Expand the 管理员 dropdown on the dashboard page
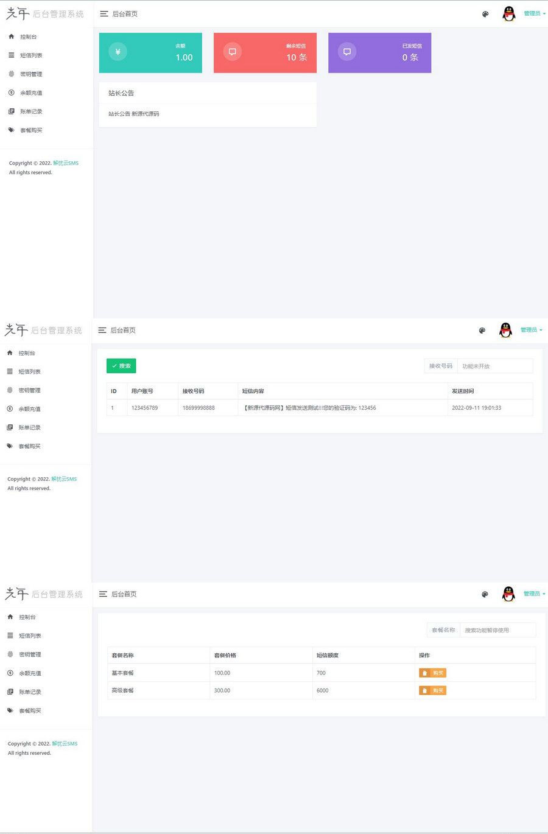The image size is (548, 834). pyautogui.click(x=534, y=13)
